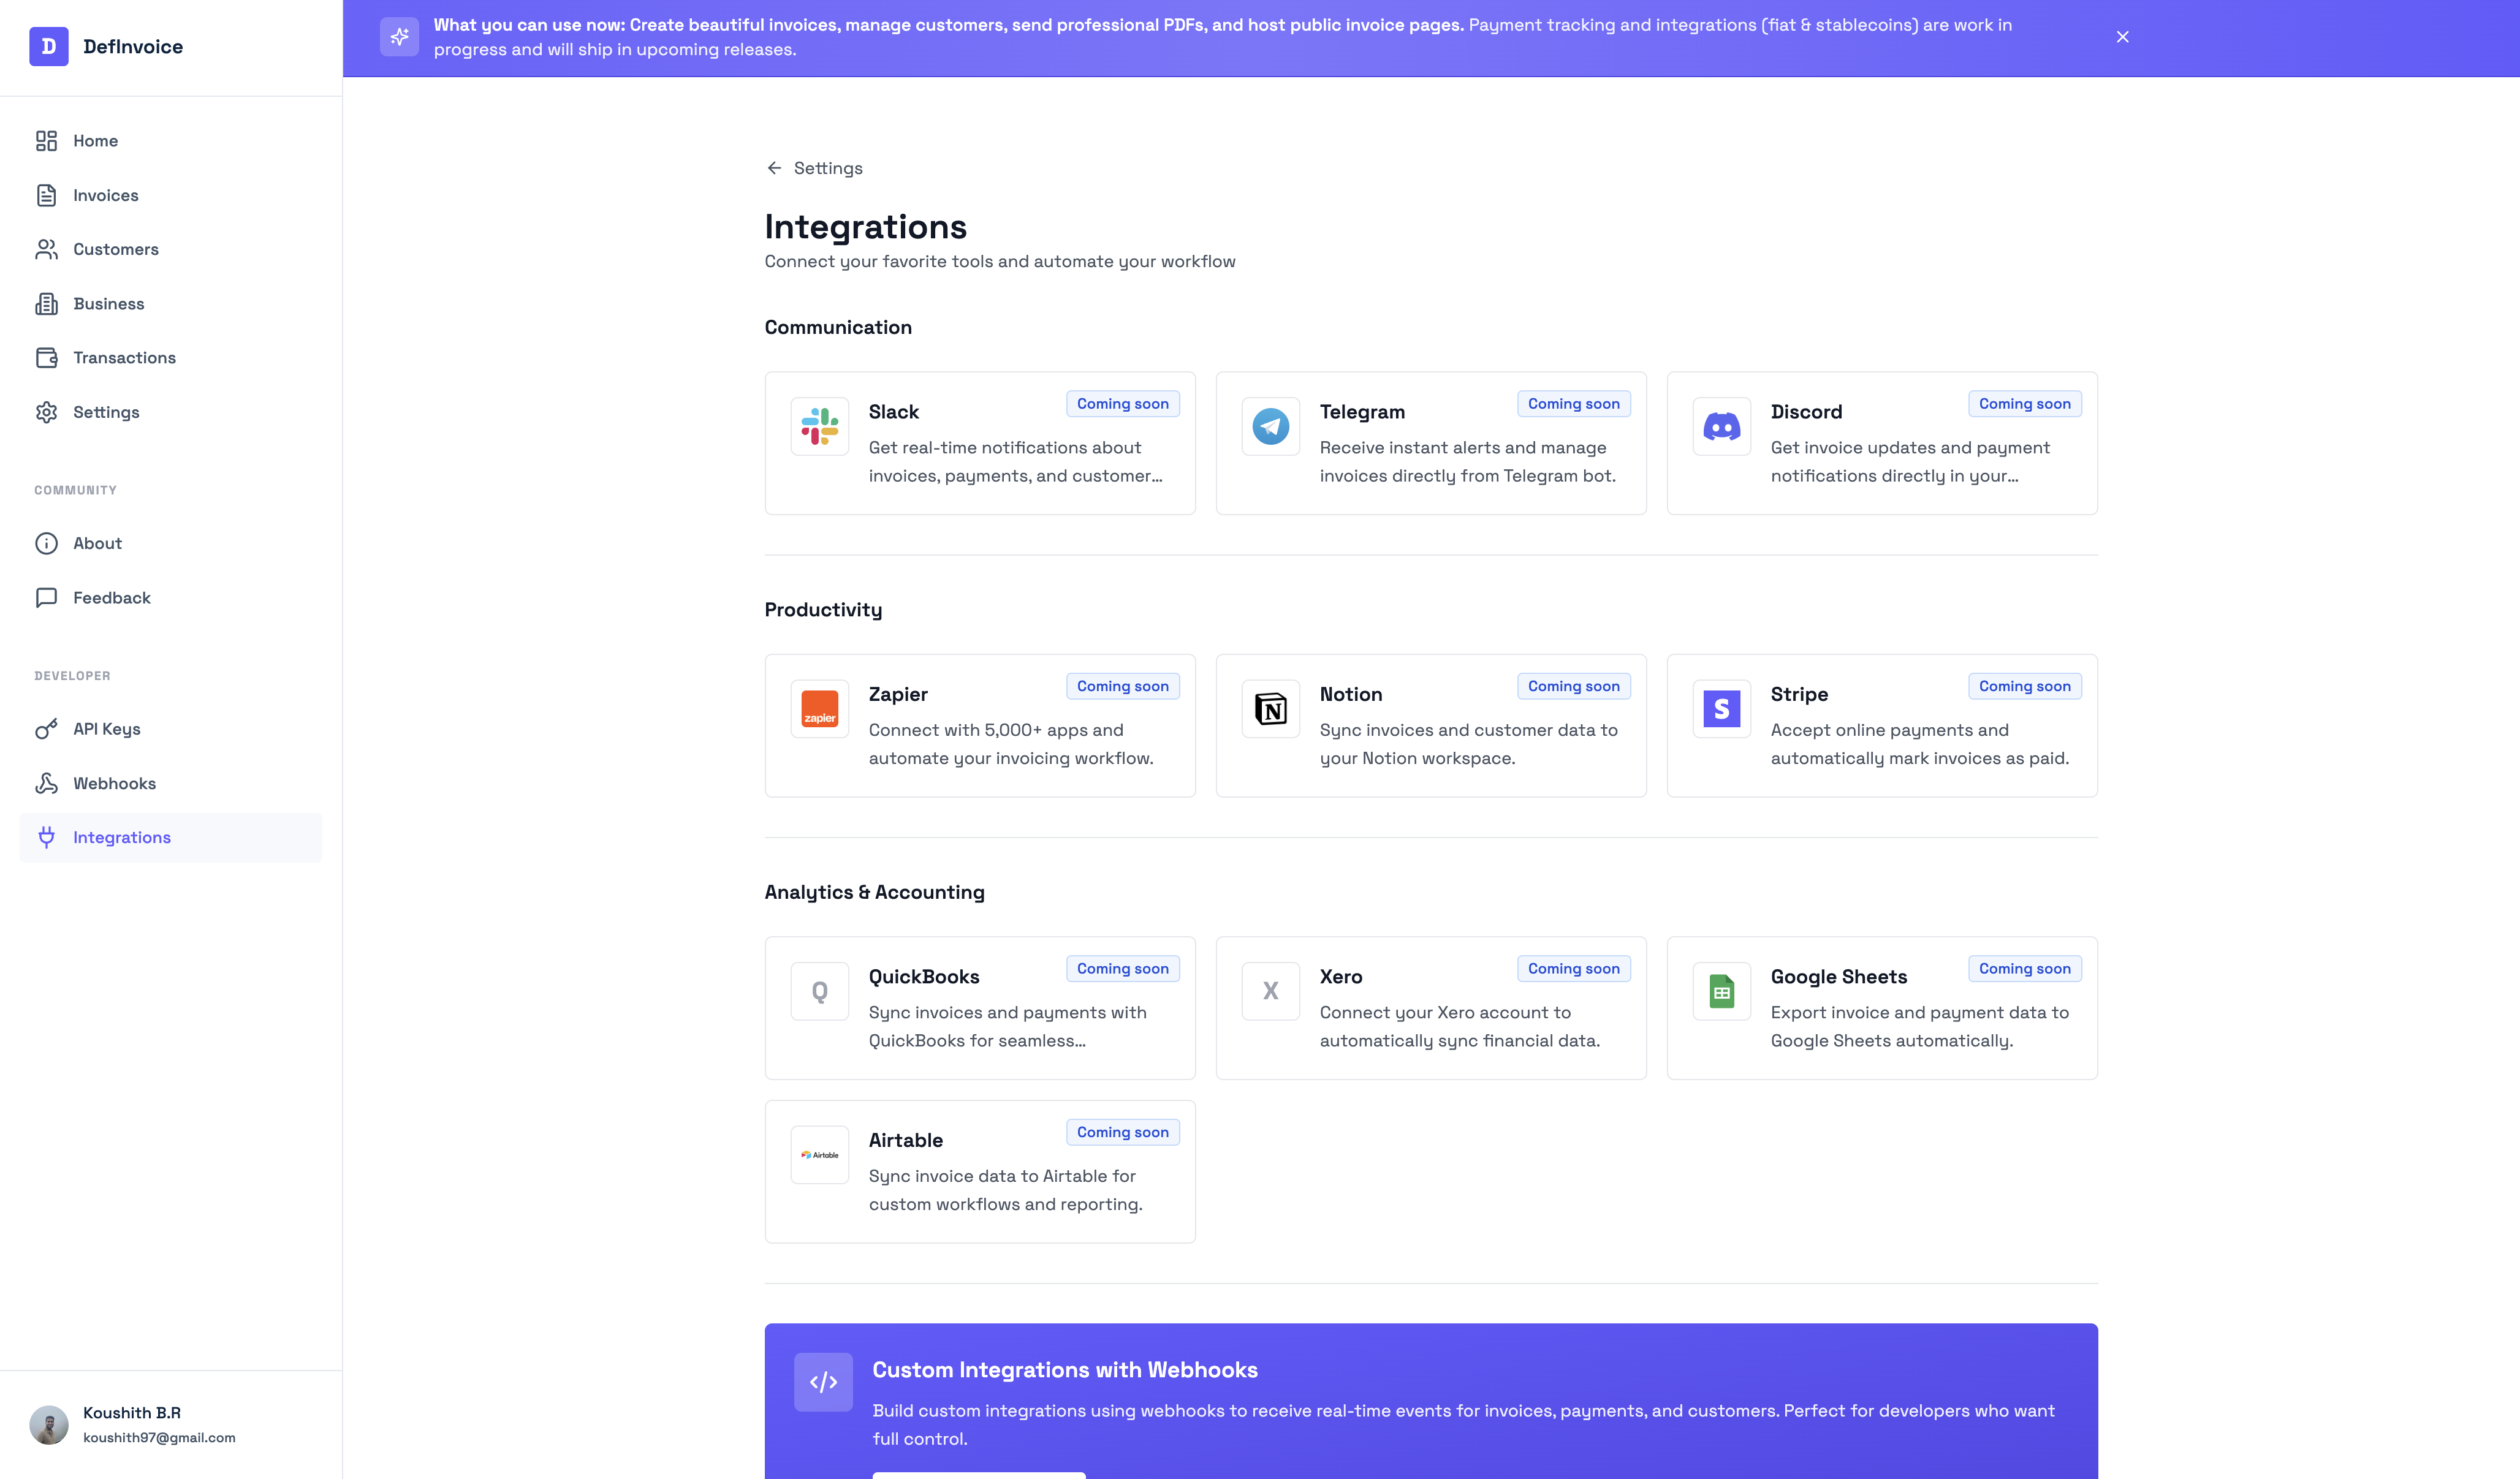Click the Slack logo icon
The height and width of the screenshot is (1479, 2520).
click(x=819, y=426)
